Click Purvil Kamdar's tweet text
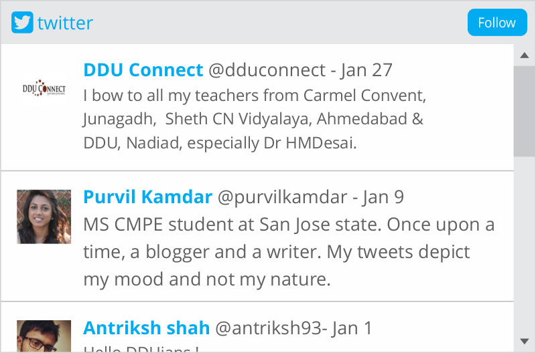536x353 pixels. coord(288,251)
